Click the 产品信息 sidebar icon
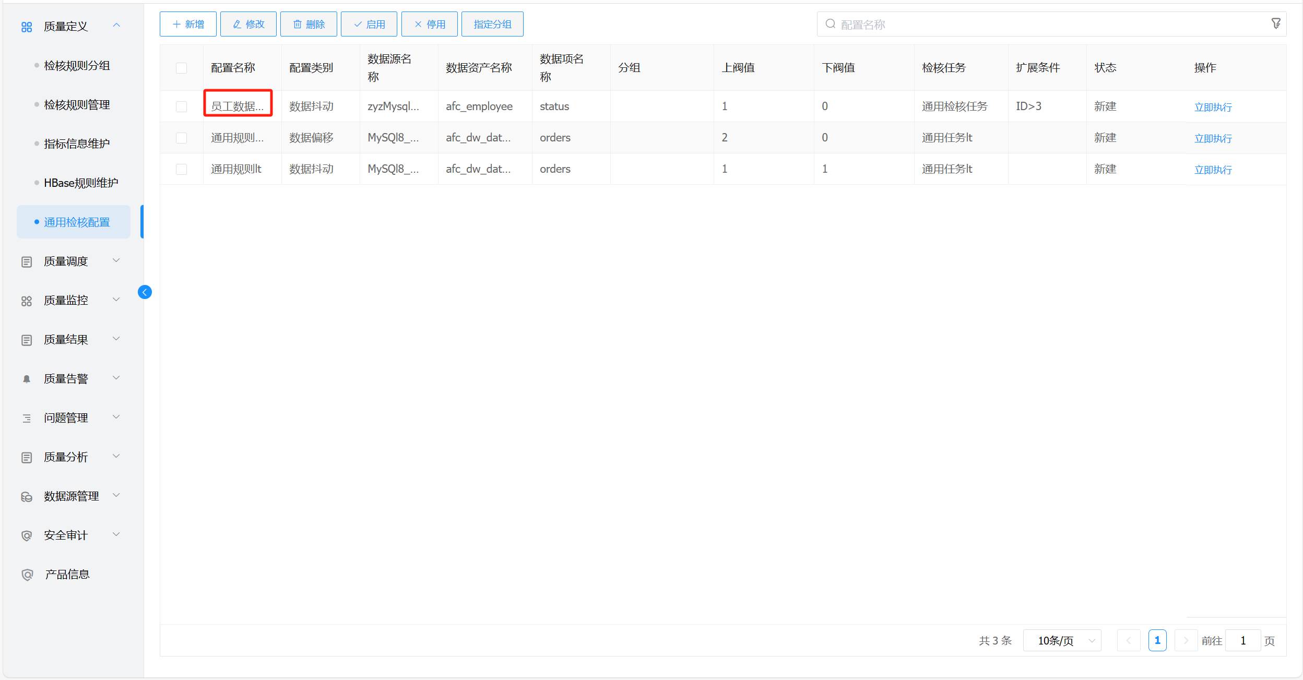The image size is (1303, 680). pos(27,575)
